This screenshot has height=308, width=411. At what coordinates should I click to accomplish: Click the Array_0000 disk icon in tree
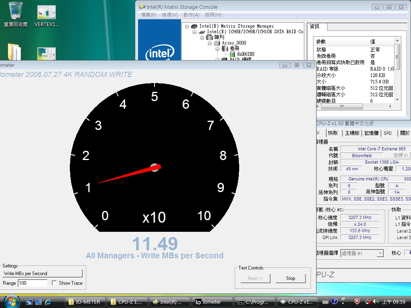point(217,43)
